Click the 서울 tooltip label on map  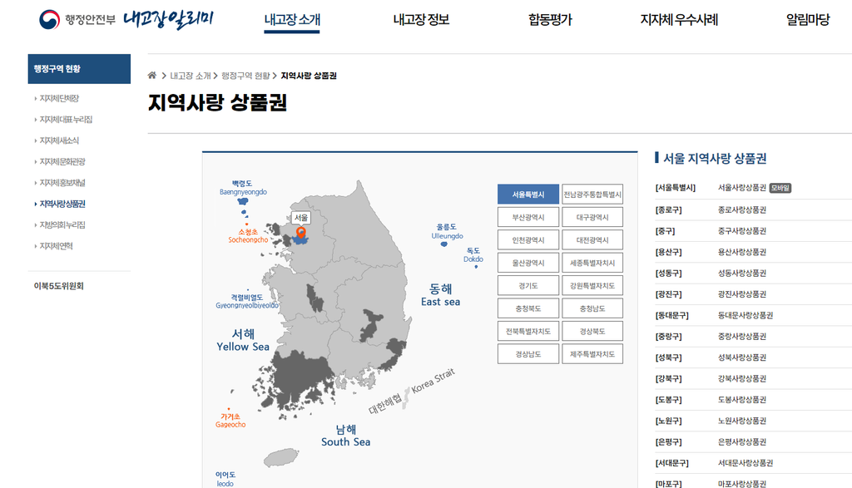(300, 218)
